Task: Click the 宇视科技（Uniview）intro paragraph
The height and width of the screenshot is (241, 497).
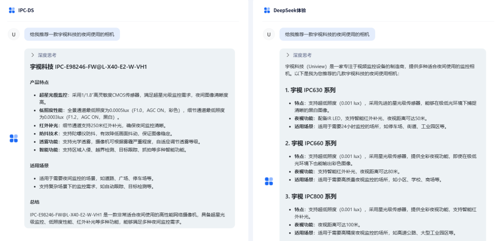Action: tap(380, 70)
